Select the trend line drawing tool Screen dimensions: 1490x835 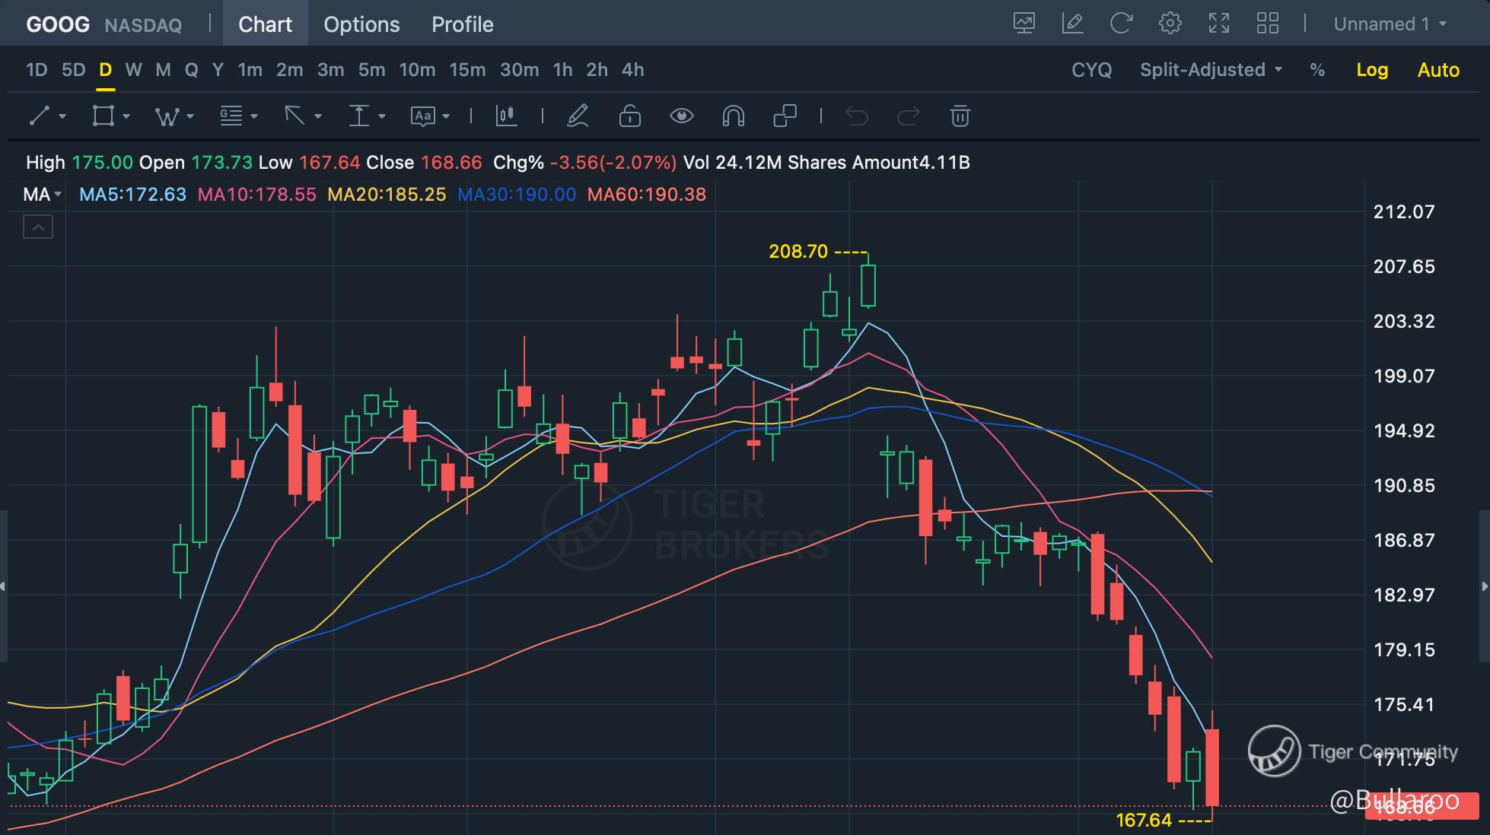[40, 116]
